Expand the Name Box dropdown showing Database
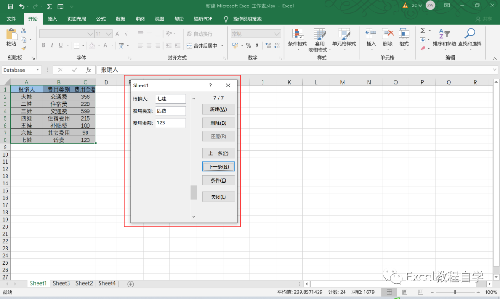Viewport: 500px width, 299px height. 37,70
